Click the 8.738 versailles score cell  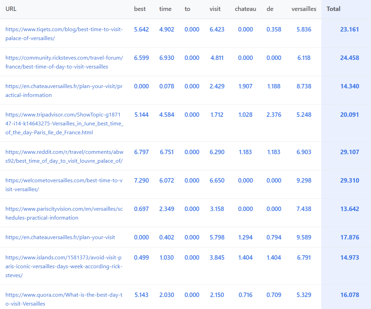point(304,86)
